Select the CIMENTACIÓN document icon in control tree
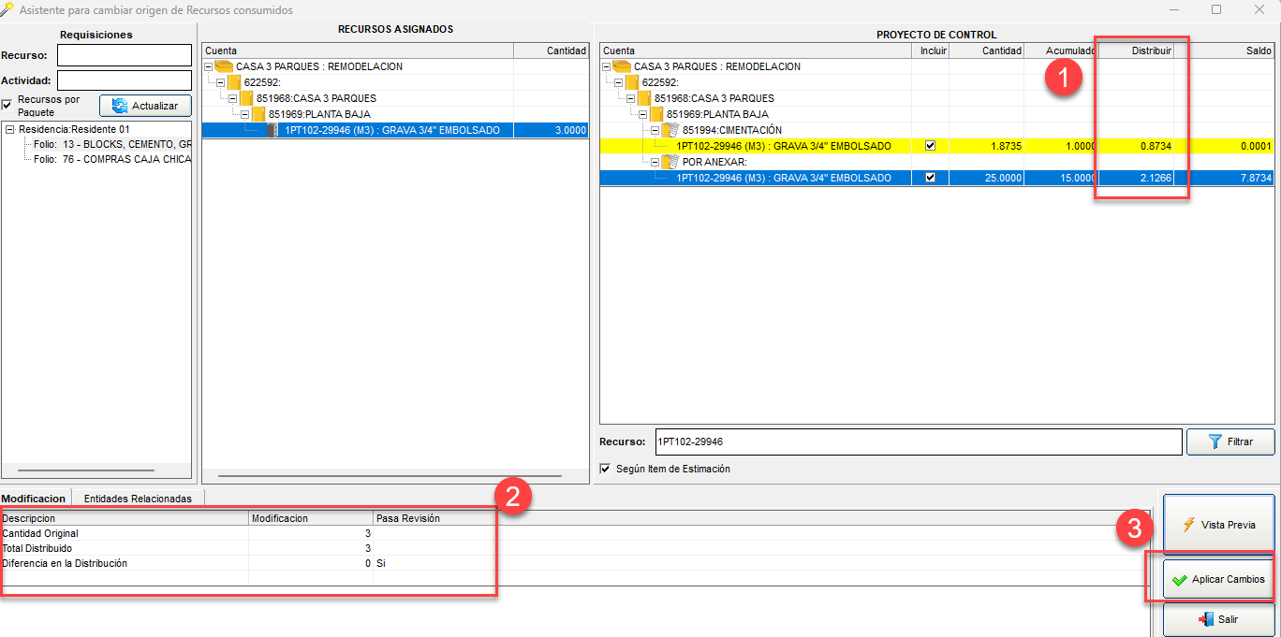The height and width of the screenshot is (637, 1281). tap(670, 130)
